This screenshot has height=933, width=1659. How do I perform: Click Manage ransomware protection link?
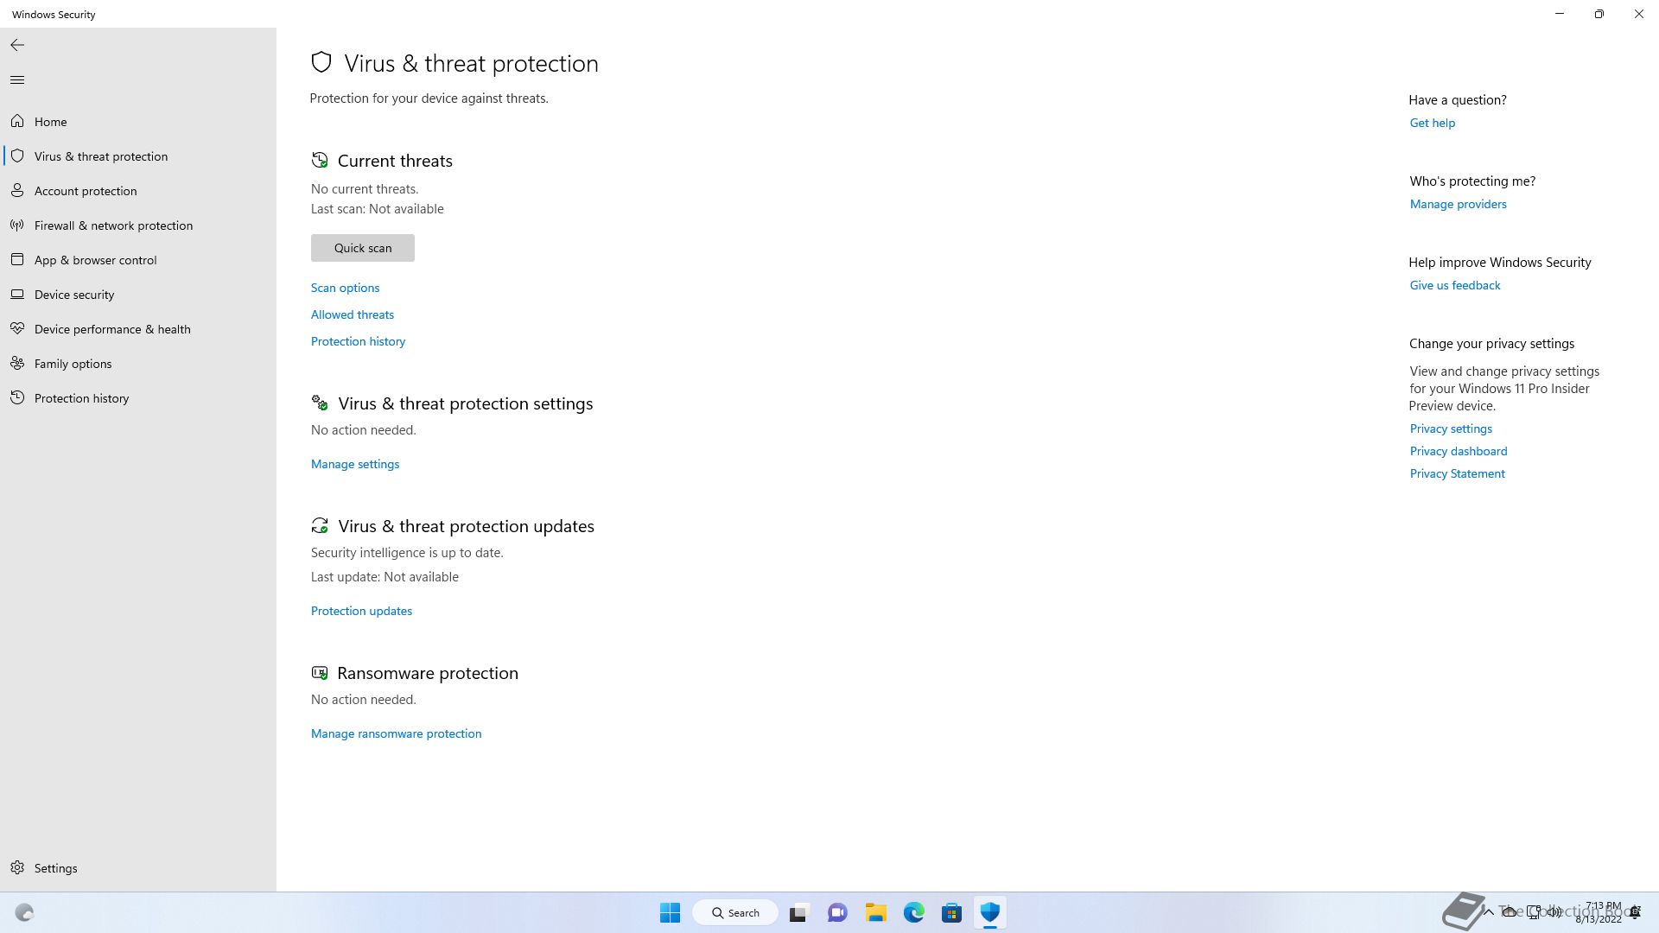pos(396,733)
